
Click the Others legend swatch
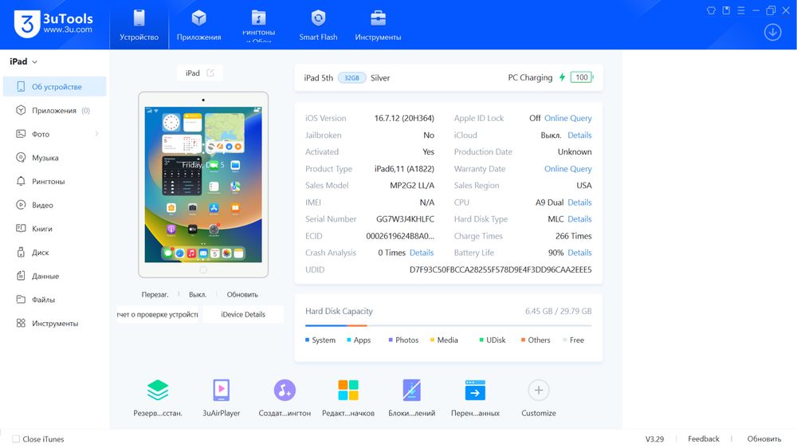pos(523,340)
